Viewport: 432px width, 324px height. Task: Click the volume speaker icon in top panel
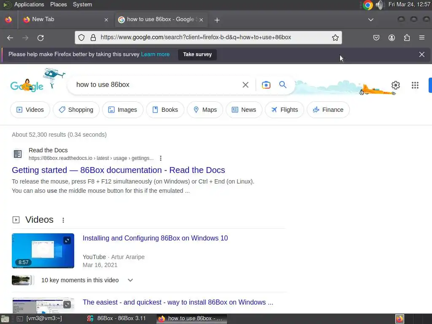pos(380,5)
